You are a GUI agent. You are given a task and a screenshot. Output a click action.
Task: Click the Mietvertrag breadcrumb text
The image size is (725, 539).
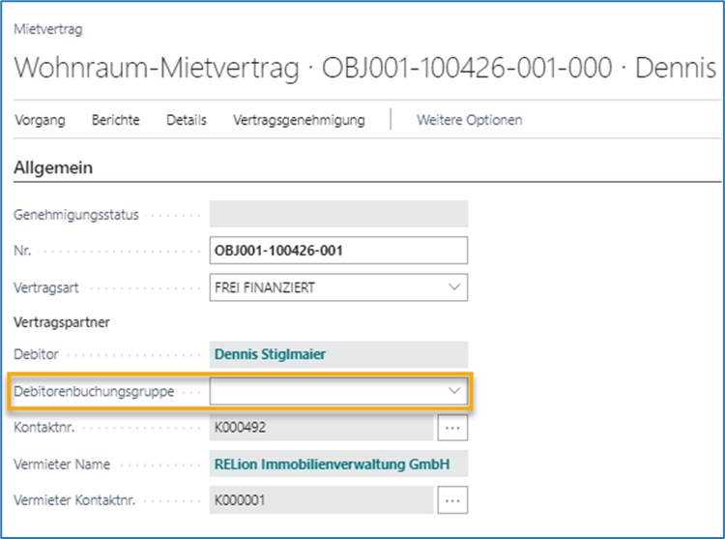coord(48,29)
